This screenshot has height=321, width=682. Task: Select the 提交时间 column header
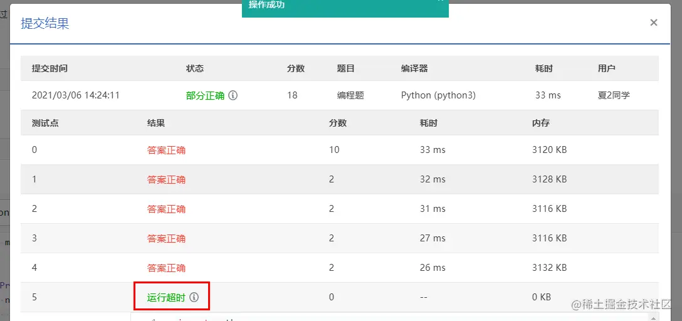[50, 68]
